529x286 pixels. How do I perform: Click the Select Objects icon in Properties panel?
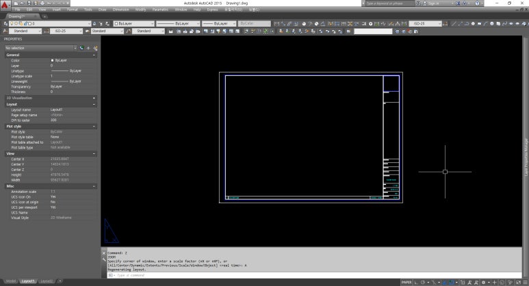click(x=88, y=48)
